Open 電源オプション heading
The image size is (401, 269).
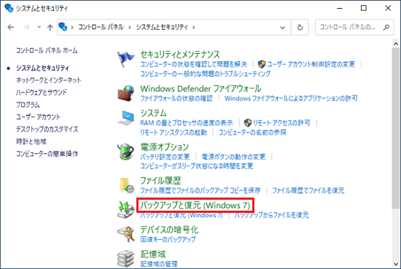pos(165,147)
